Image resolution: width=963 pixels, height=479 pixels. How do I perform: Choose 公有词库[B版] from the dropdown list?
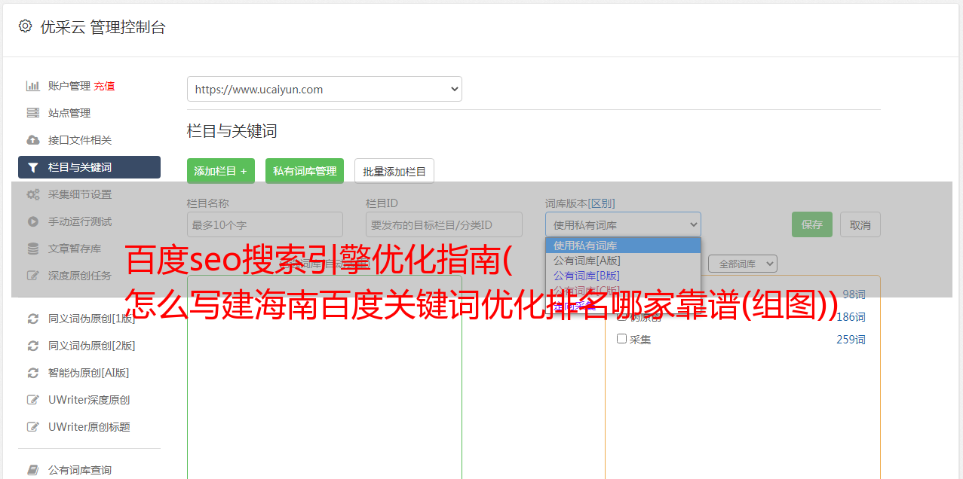click(623, 276)
